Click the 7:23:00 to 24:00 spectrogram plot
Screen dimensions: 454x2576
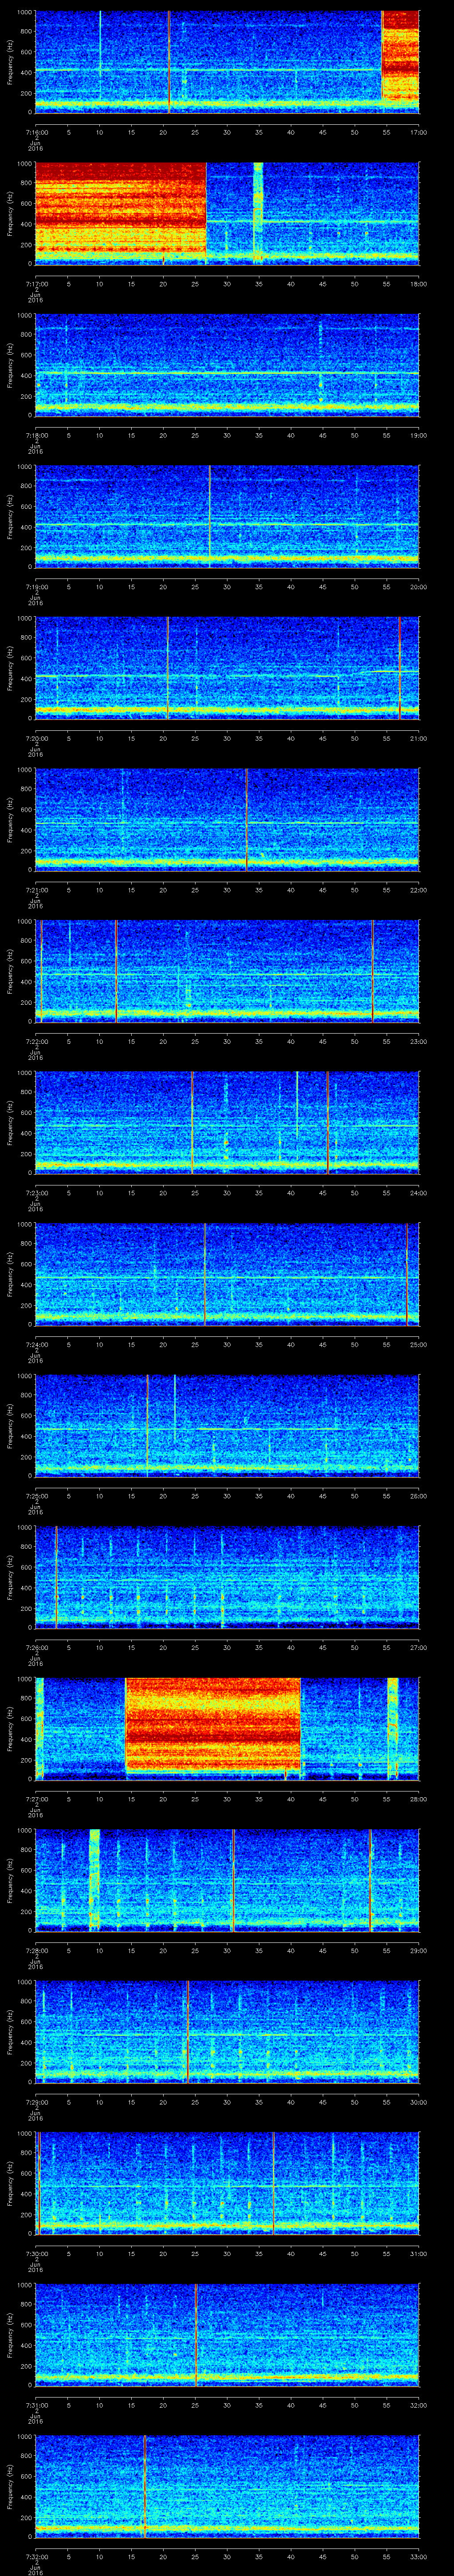[227, 1122]
